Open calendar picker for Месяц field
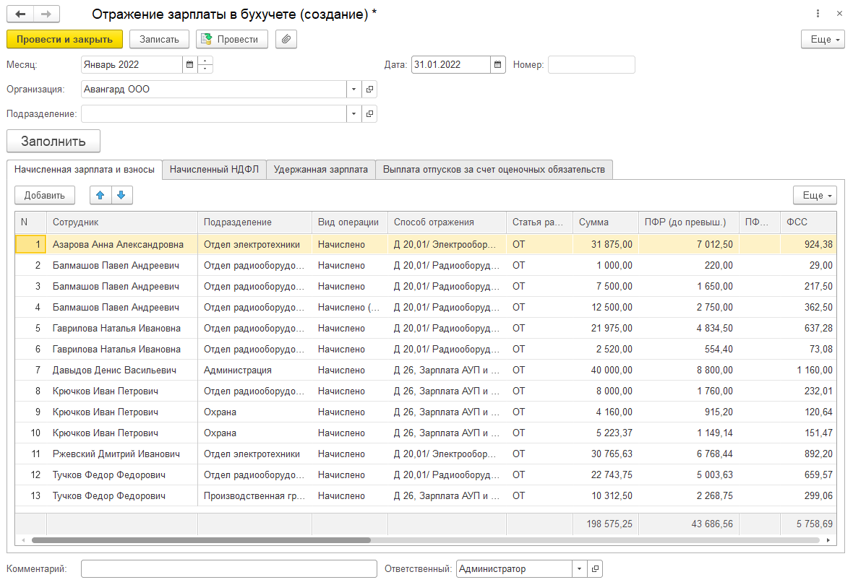The image size is (853, 585). point(189,65)
